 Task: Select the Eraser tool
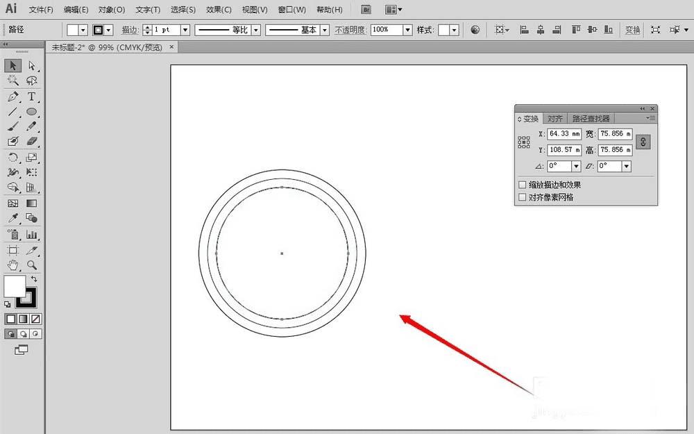pos(31,141)
